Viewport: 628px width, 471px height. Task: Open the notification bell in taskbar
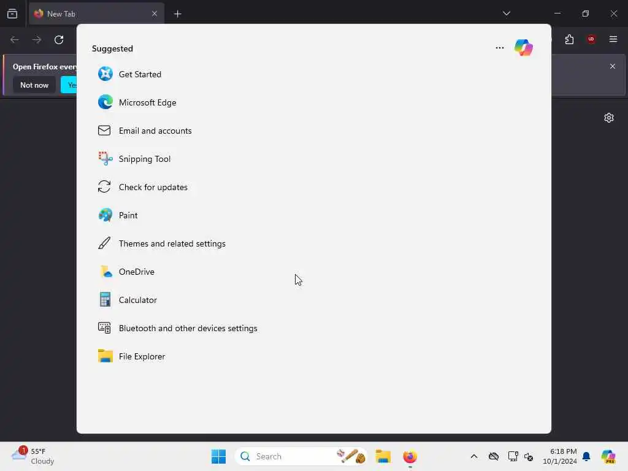(x=586, y=456)
